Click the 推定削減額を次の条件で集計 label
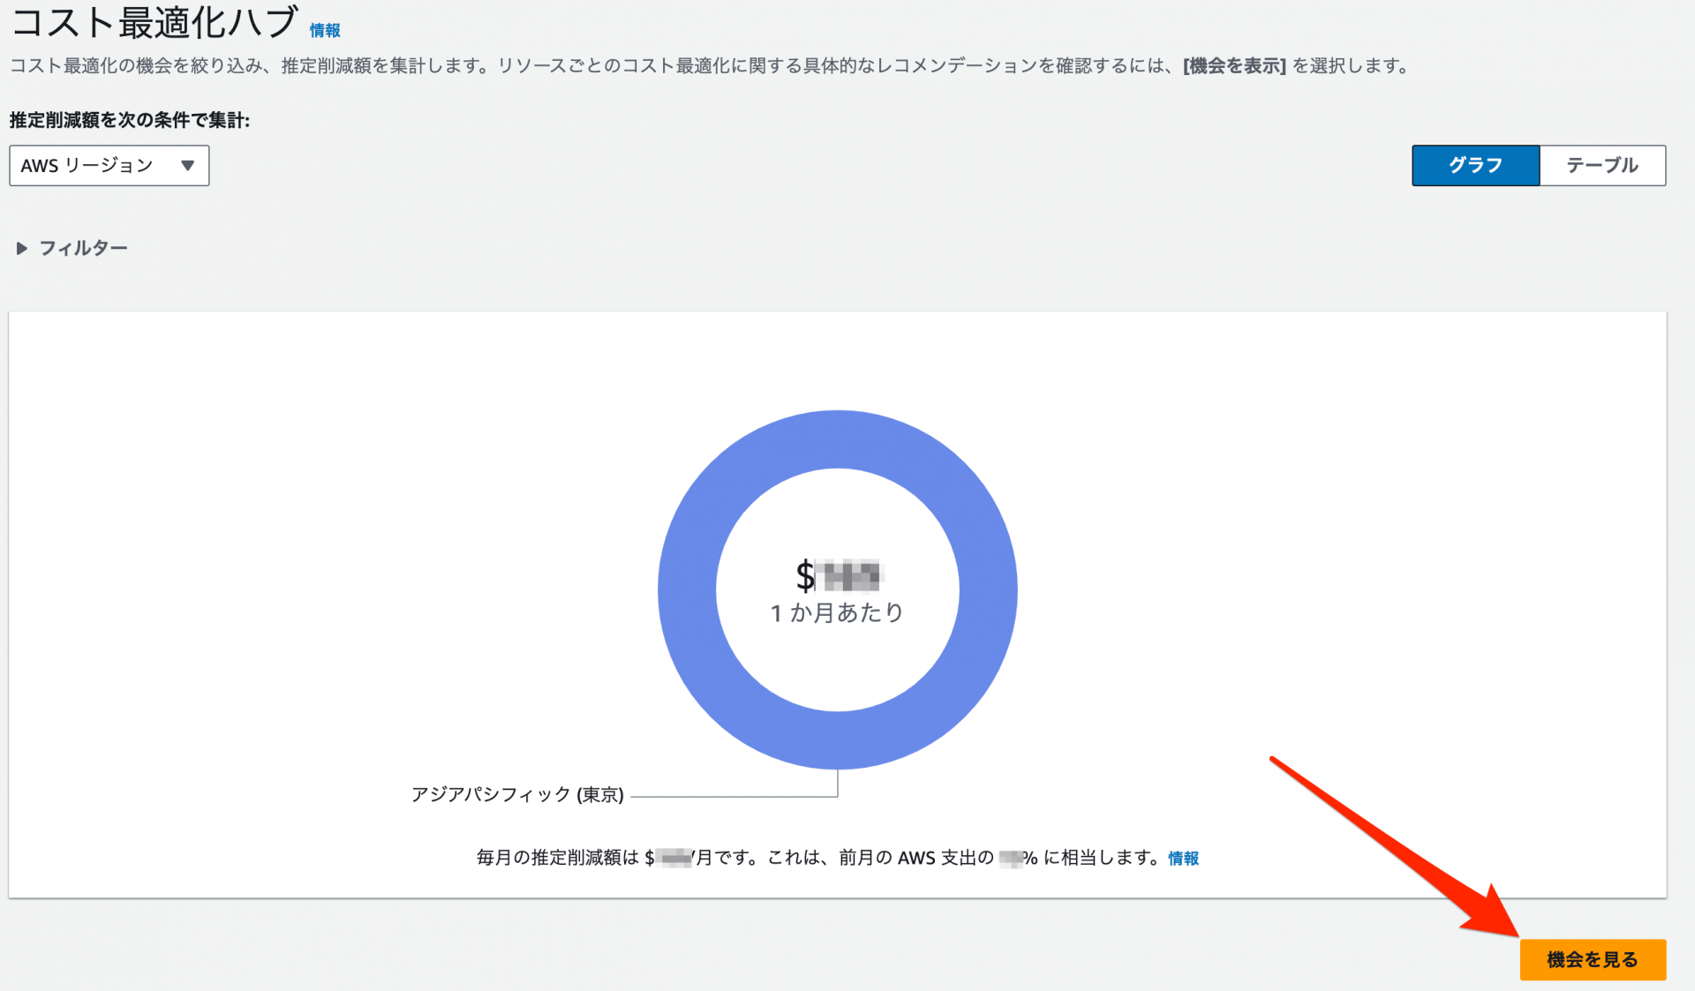The image size is (1695, 991). click(129, 122)
